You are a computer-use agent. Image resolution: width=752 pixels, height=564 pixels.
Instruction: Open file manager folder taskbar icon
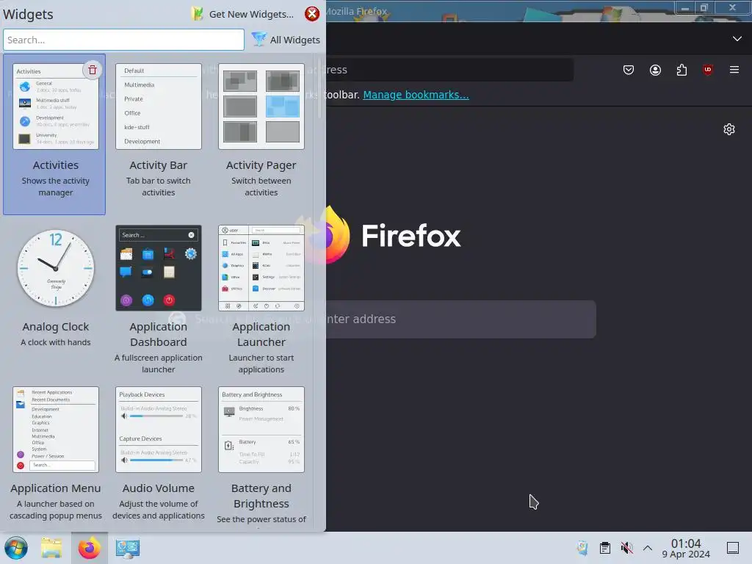pos(51,548)
